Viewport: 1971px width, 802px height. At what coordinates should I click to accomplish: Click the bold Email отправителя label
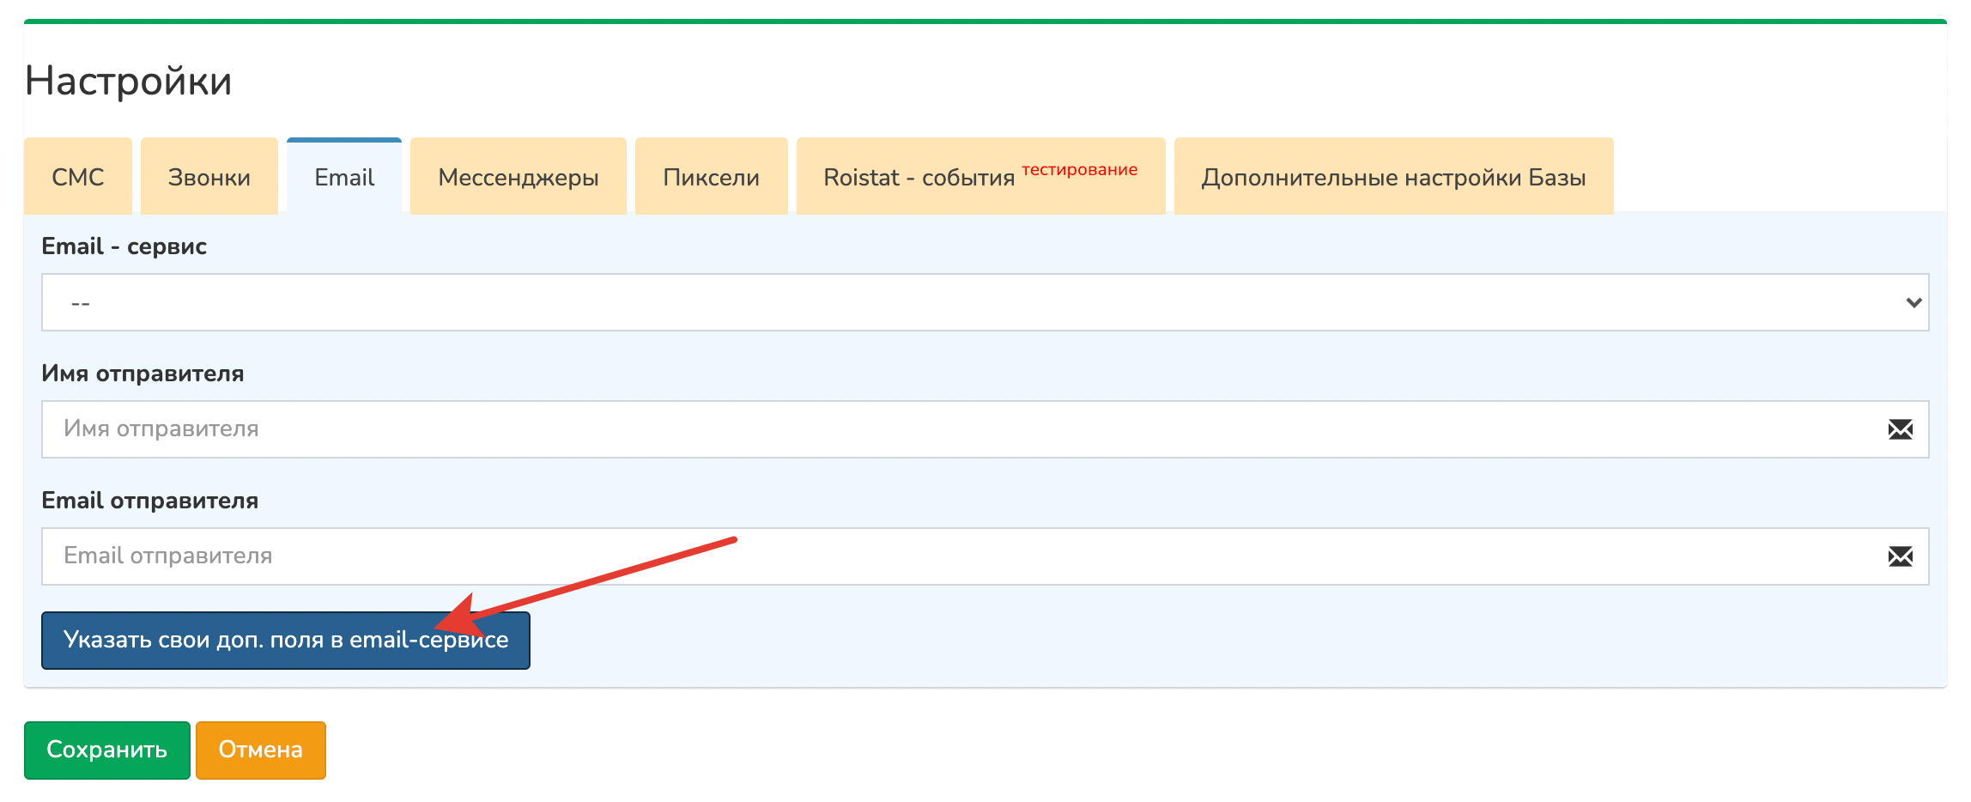pos(150,501)
